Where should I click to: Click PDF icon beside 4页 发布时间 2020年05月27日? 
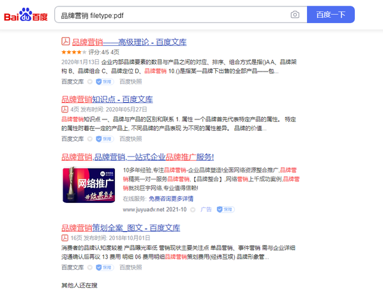[x=64, y=109]
